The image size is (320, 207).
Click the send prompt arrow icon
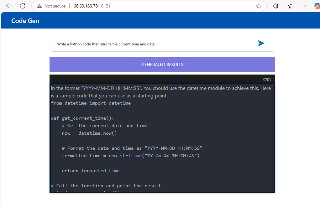coord(261,43)
